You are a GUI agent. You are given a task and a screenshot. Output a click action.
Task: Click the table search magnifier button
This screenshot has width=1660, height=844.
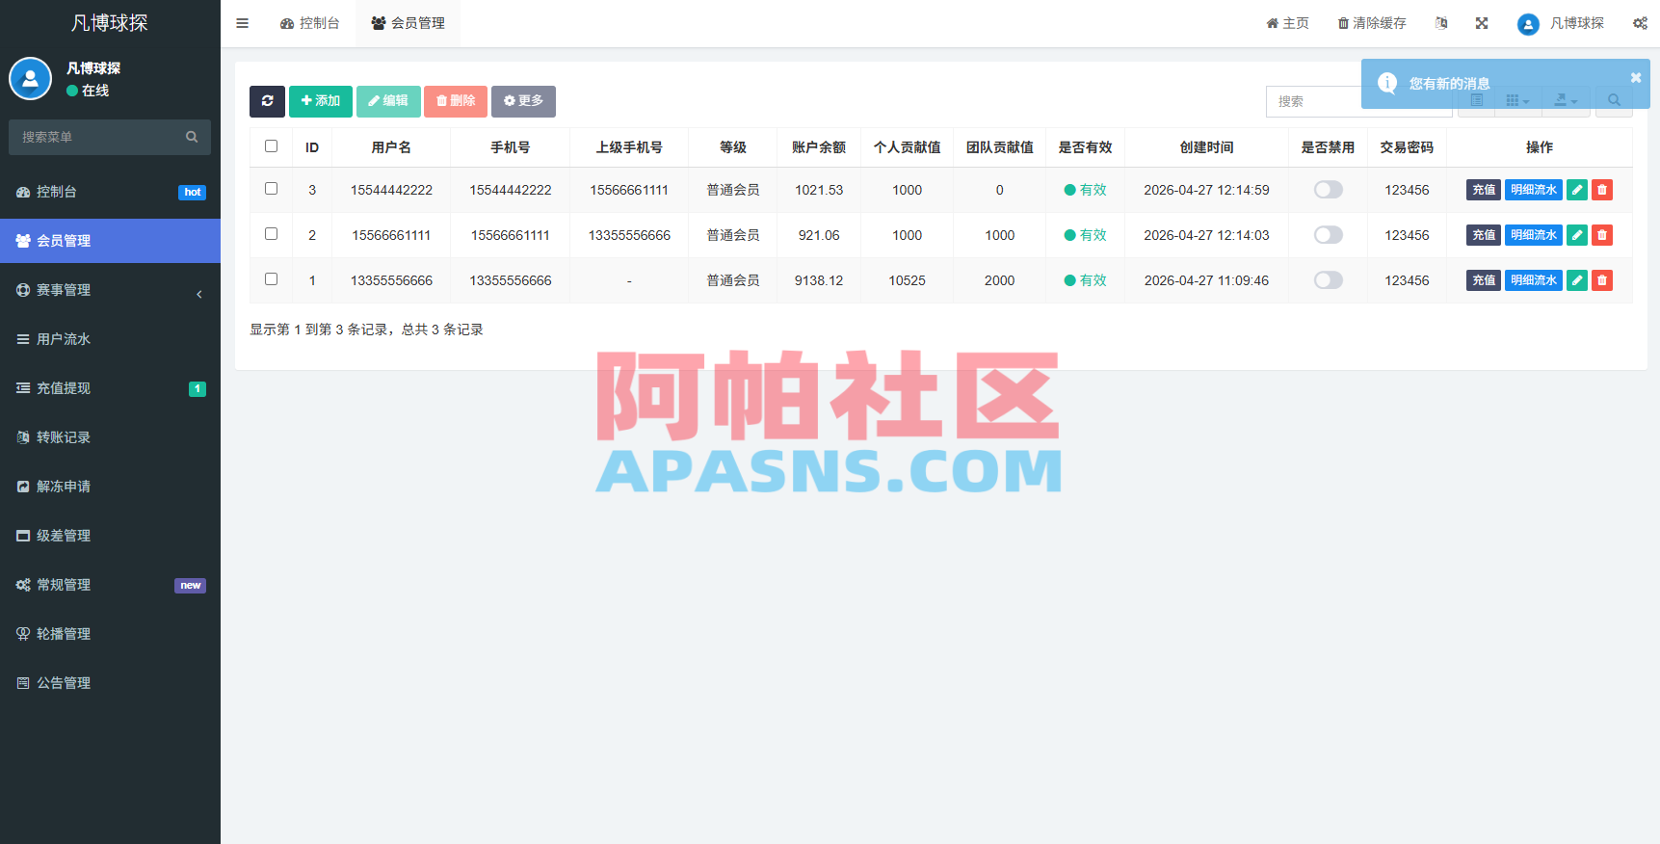point(1614,100)
